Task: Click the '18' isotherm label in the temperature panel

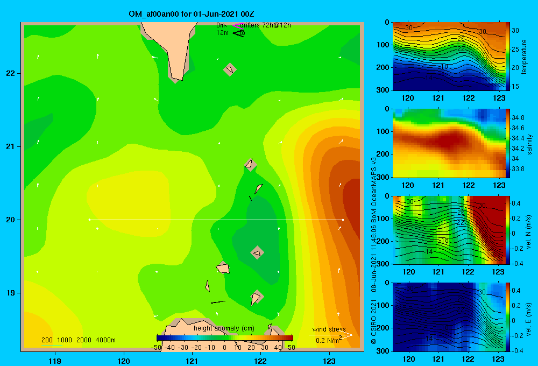Action: 444,67
